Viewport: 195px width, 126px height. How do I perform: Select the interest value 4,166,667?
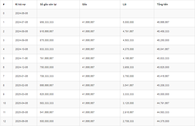pyautogui.click(x=128, y=58)
